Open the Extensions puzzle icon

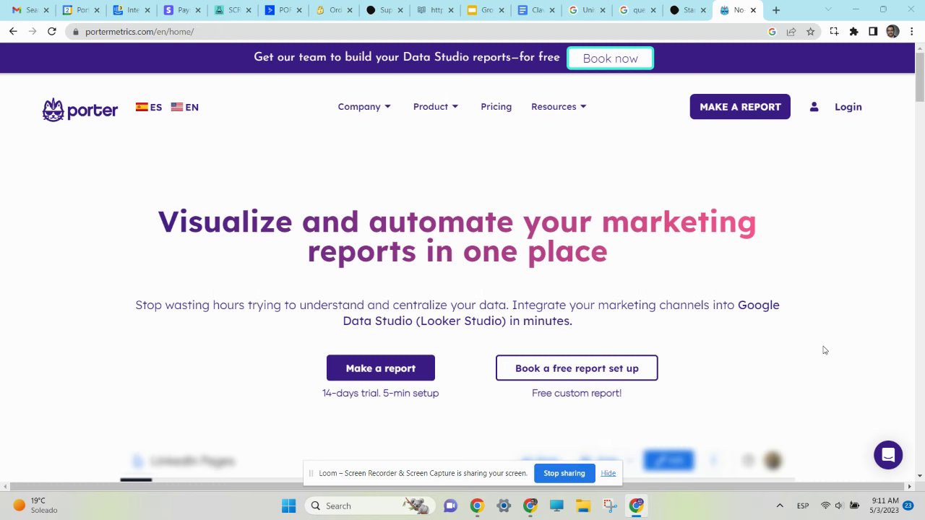tap(853, 32)
